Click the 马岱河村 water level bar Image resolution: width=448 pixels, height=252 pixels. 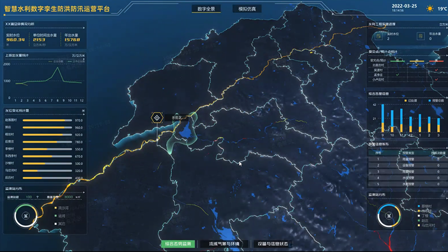click(47, 171)
